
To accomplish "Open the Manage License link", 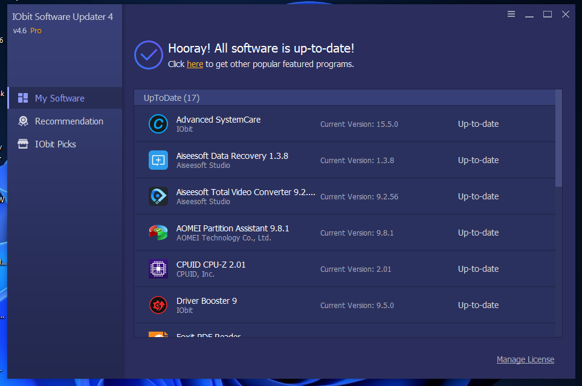I will pos(525,359).
